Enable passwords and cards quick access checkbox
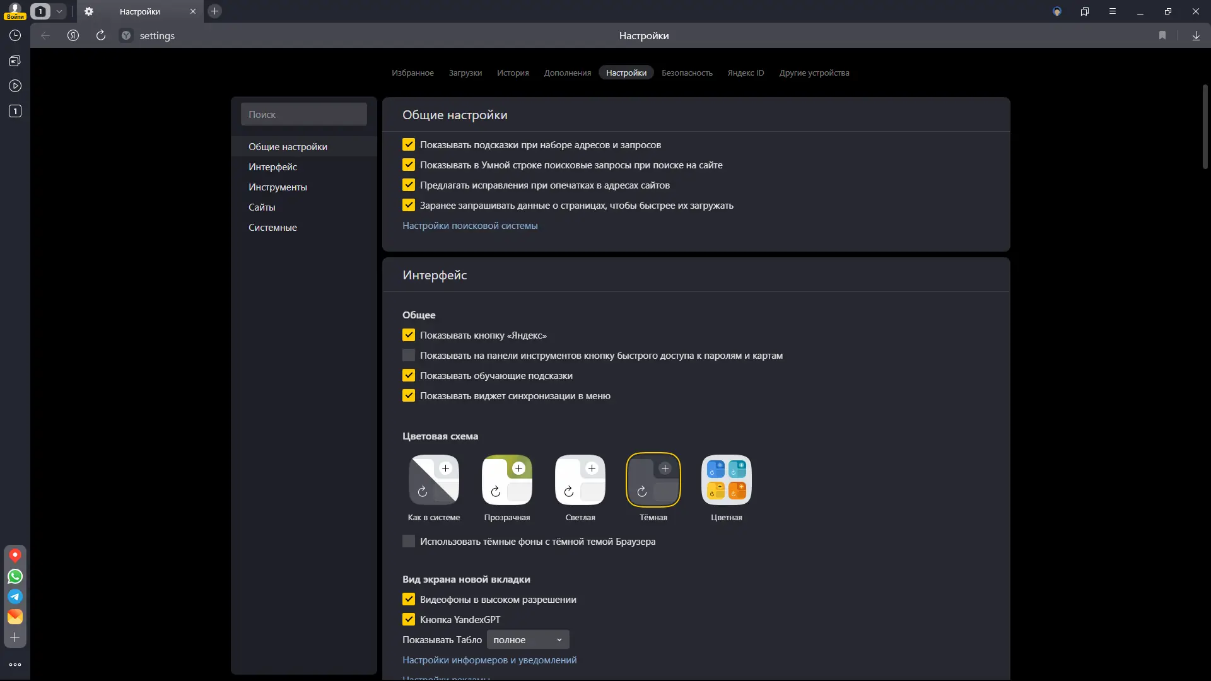 (409, 356)
